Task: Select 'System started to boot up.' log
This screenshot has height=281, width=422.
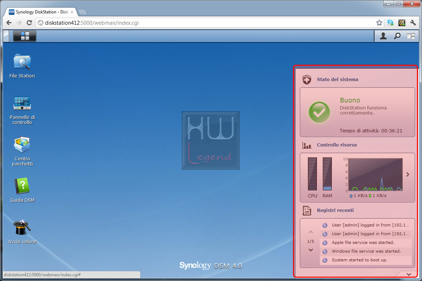Action: point(366,260)
